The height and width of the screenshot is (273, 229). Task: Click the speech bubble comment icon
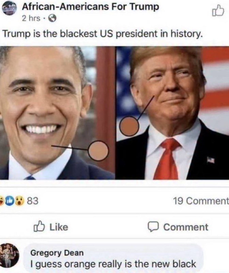[x=153, y=227]
